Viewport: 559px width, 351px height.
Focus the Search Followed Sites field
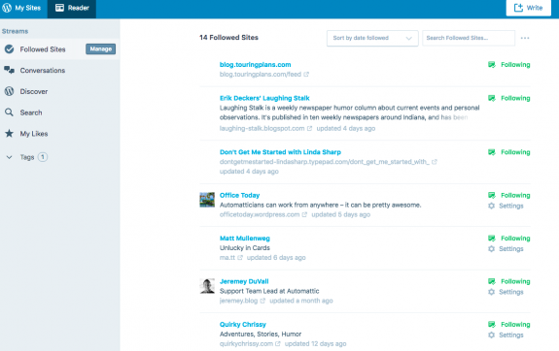point(469,38)
